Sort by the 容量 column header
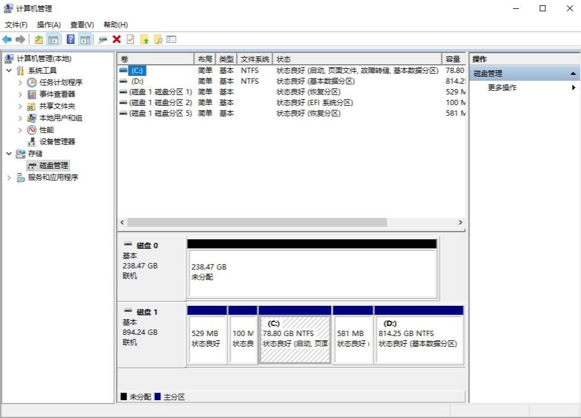This screenshot has width=581, height=418. (x=453, y=59)
